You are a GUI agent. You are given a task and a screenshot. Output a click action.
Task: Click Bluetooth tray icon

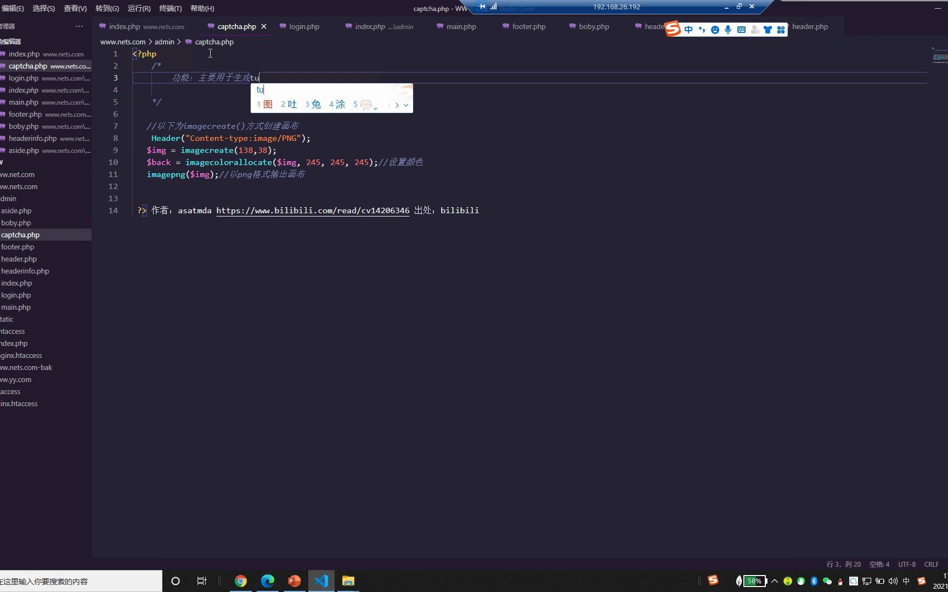pyautogui.click(x=814, y=581)
